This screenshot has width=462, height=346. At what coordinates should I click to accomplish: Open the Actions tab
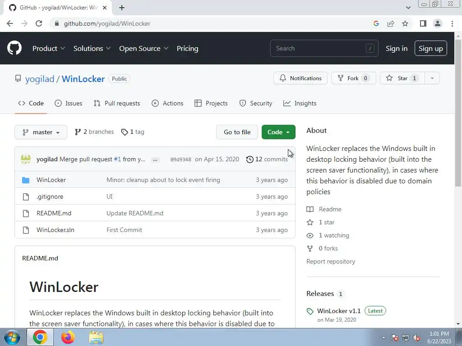point(167,103)
